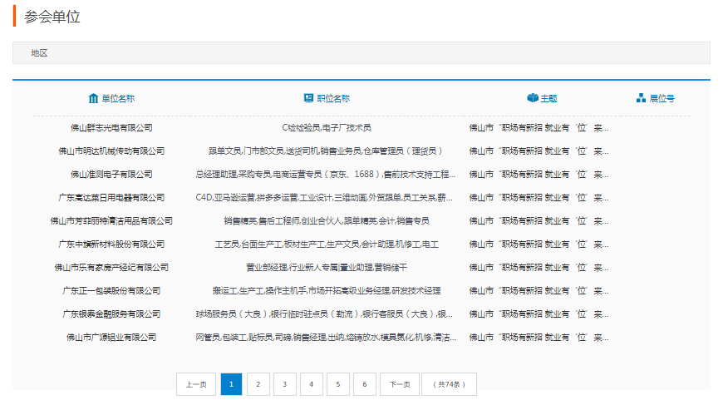Image resolution: width=723 pixels, height=400 pixels.
Task: Click positions starting with 工艺员,台面生产工
Action: pyautogui.click(x=327, y=244)
